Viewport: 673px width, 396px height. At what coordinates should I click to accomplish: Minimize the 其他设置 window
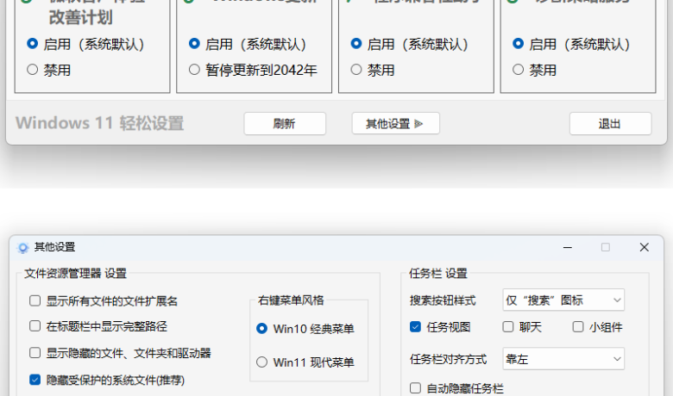tap(568, 247)
